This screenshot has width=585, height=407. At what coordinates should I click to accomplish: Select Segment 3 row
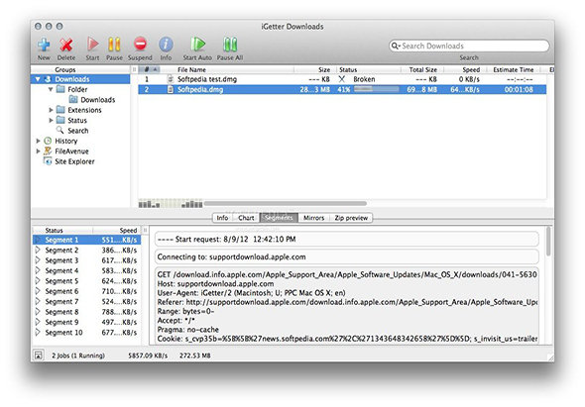[86, 260]
